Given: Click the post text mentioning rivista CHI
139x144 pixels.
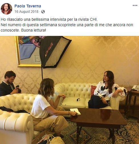Looking at the screenshot, I should (x=49, y=19).
